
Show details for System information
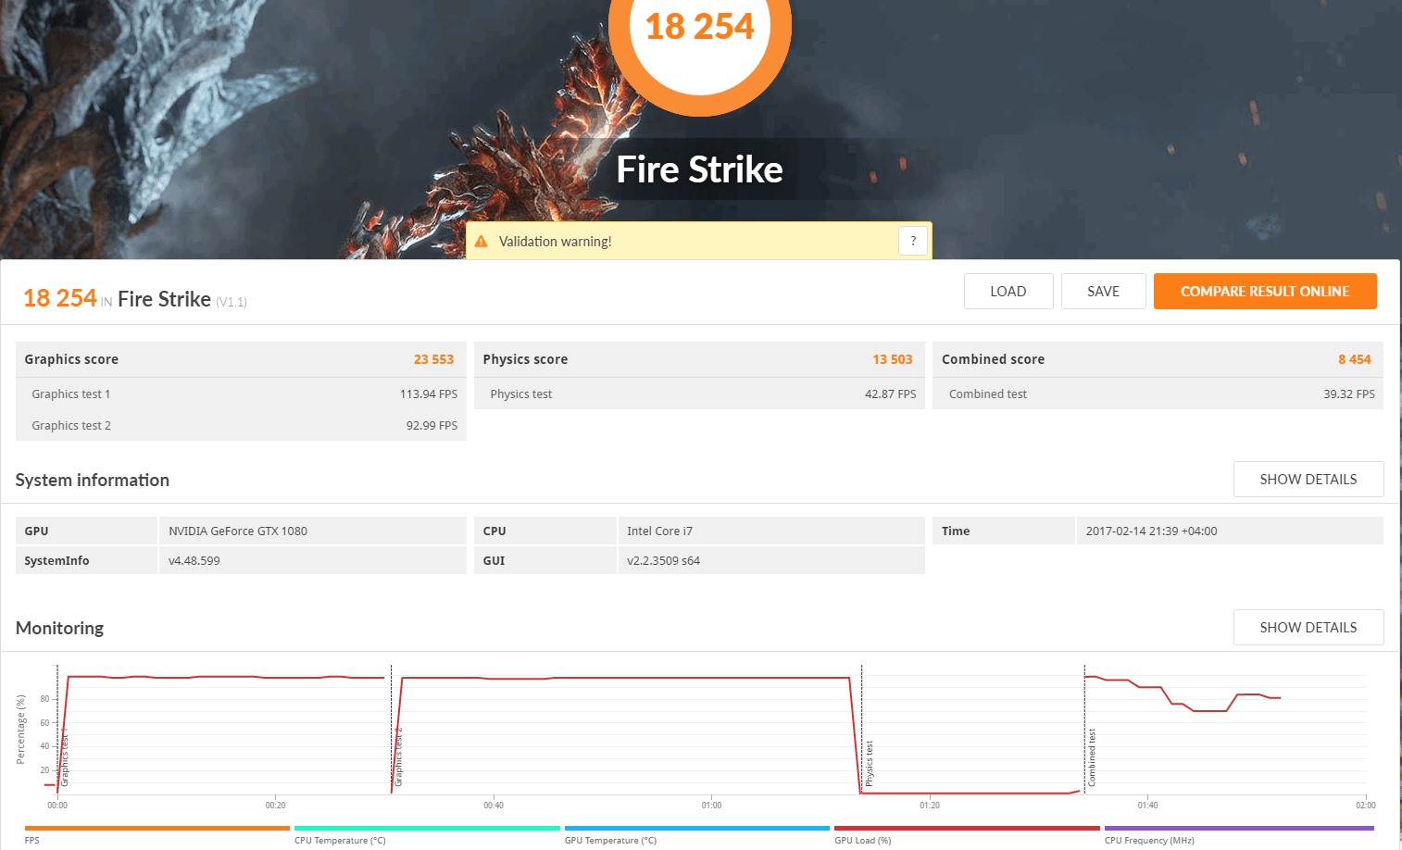(x=1308, y=480)
